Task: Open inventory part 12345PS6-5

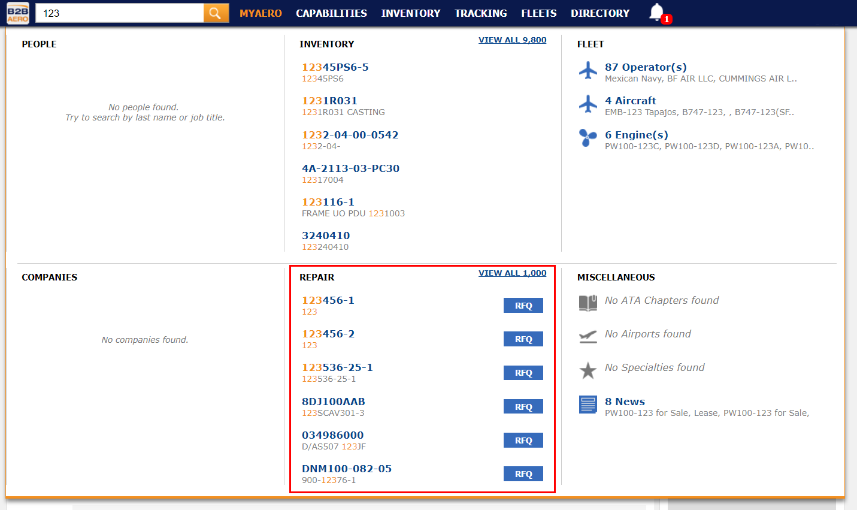Action: [335, 67]
